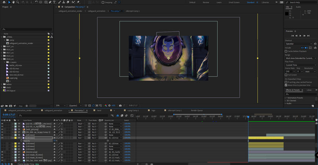The height and width of the screenshot is (165, 318).
Task: Enable the Snapping checkbox
Action: pyautogui.click(x=103, y=2)
